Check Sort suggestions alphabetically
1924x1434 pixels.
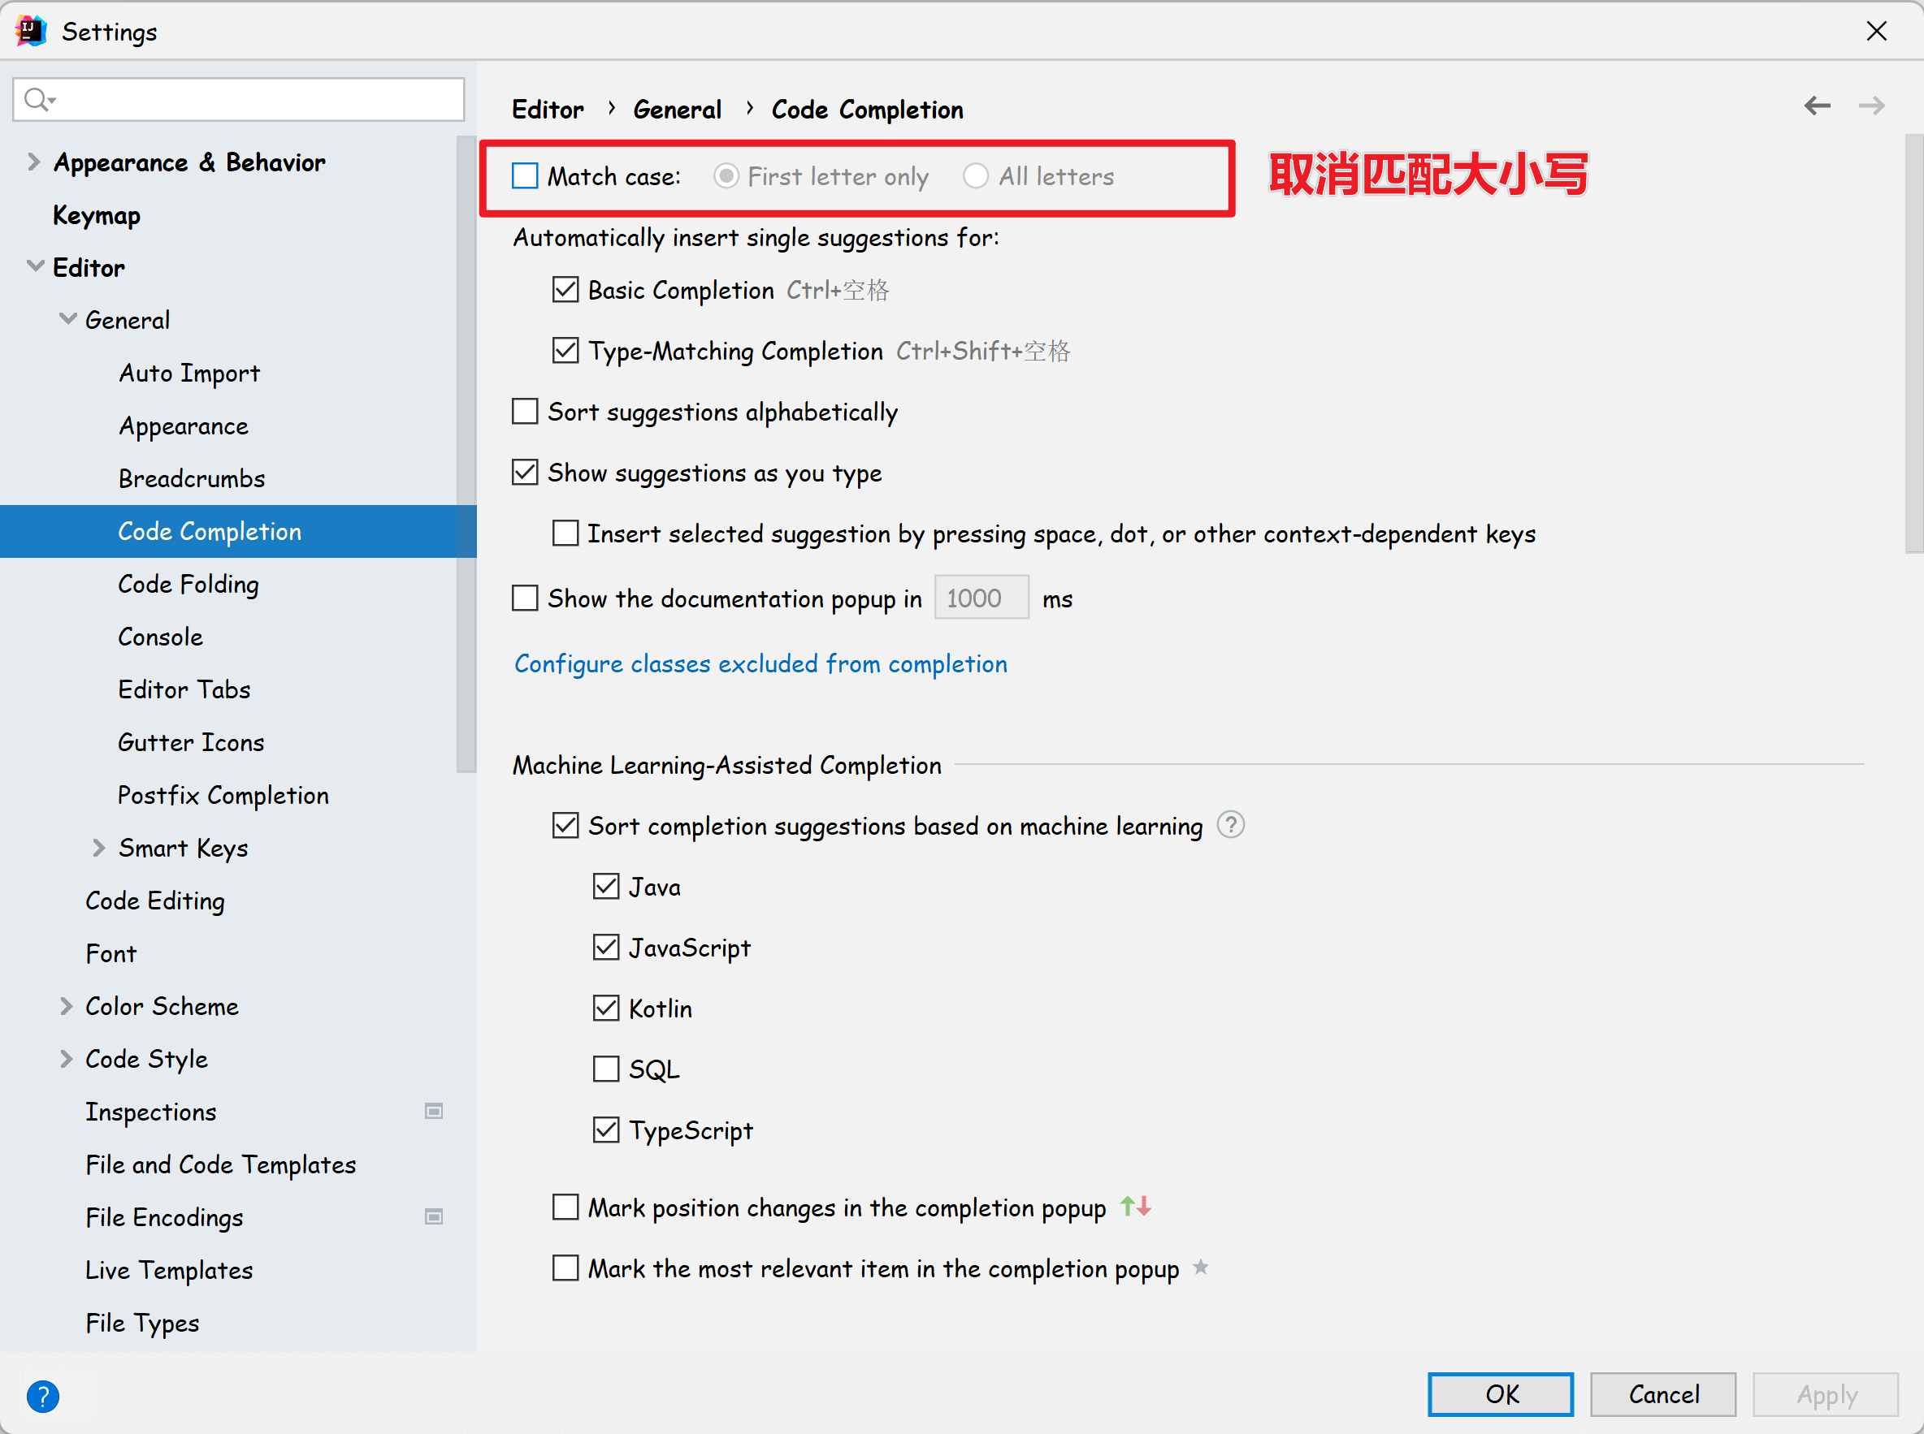525,412
